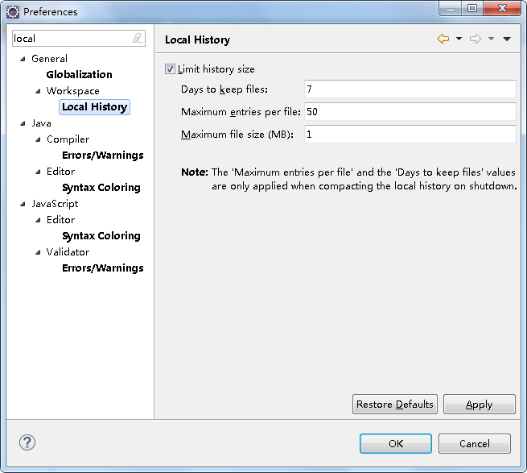Select Errors/Warnings under Validator
Viewport: 527px width, 473px height.
(103, 268)
